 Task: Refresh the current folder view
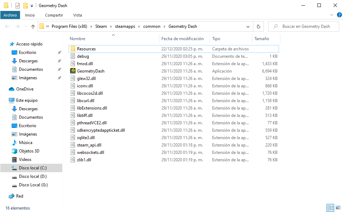258,26
